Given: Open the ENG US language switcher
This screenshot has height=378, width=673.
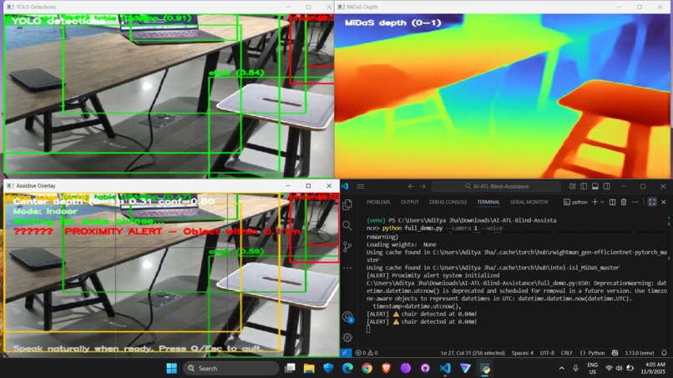Looking at the screenshot, I should [x=592, y=368].
